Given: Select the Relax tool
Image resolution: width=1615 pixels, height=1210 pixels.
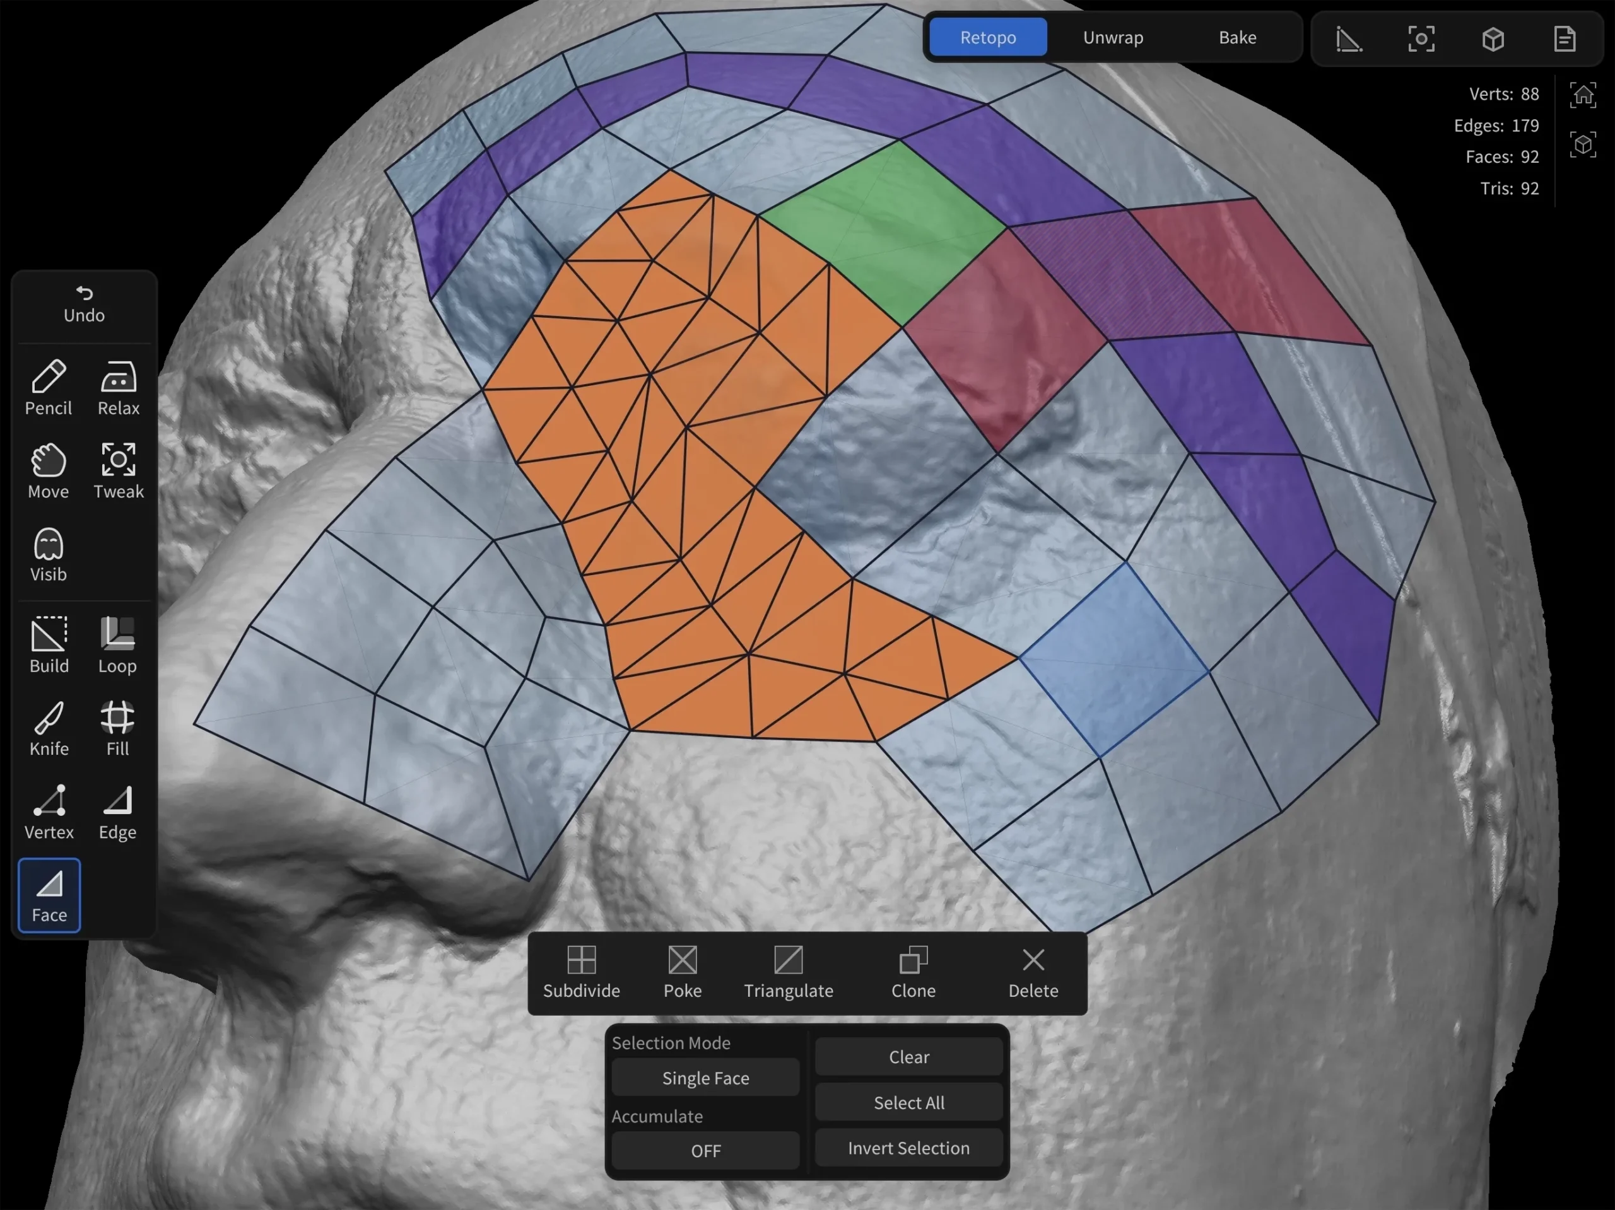Looking at the screenshot, I should point(118,388).
